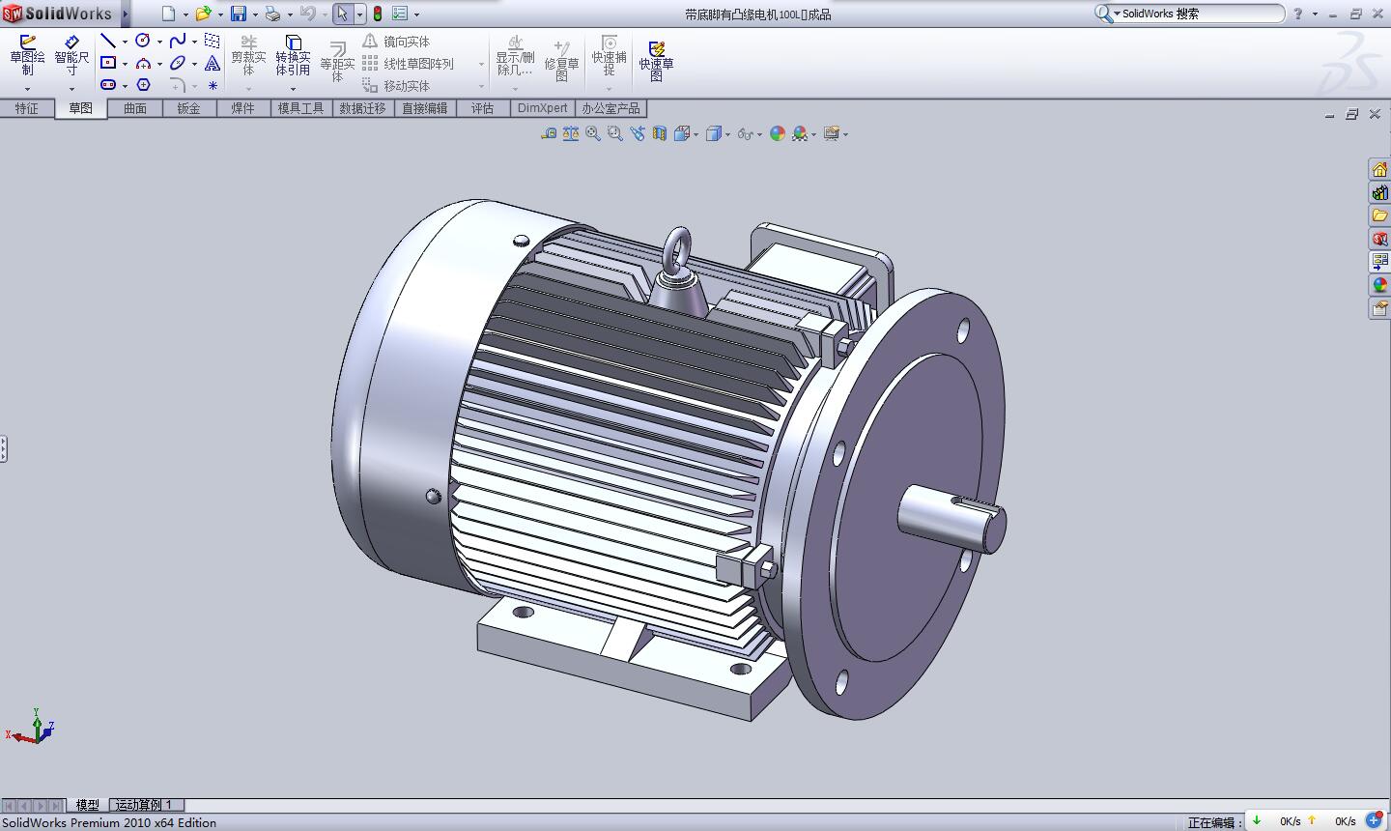Open the 运动算例 1 motion study tab
1391x831 pixels.
click(144, 805)
